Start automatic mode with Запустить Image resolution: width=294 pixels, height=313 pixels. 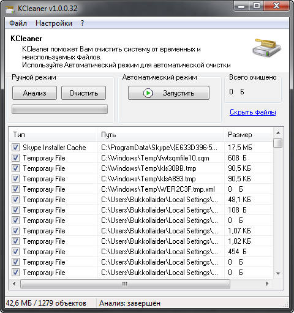tap(168, 93)
